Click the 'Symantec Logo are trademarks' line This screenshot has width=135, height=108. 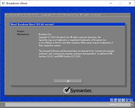pos(73,40)
